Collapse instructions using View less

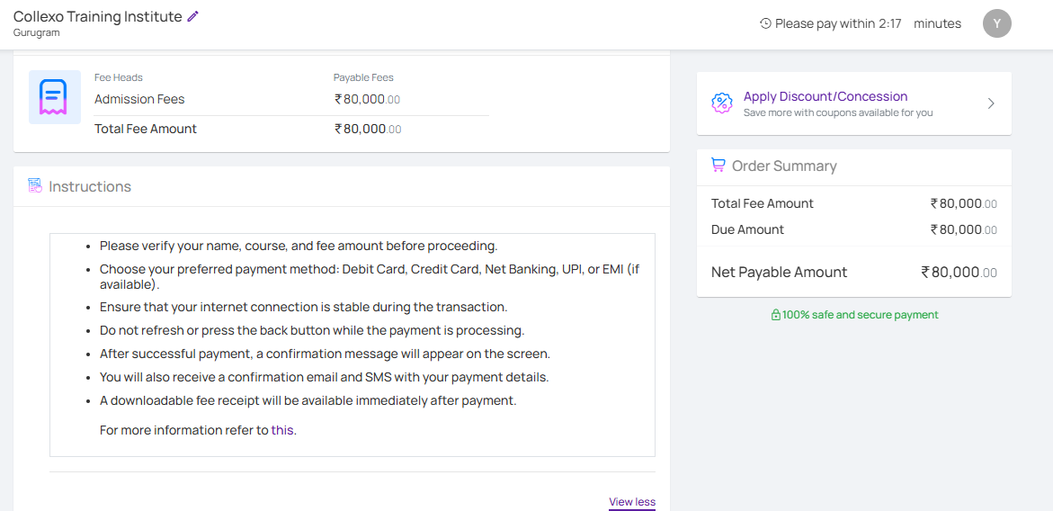click(631, 502)
